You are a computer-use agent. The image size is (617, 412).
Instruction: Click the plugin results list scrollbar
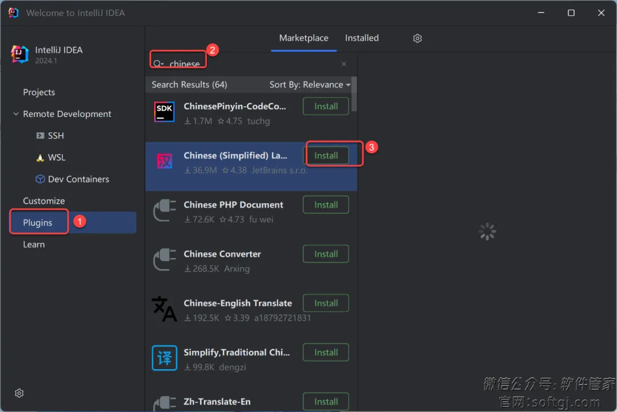[x=354, y=94]
